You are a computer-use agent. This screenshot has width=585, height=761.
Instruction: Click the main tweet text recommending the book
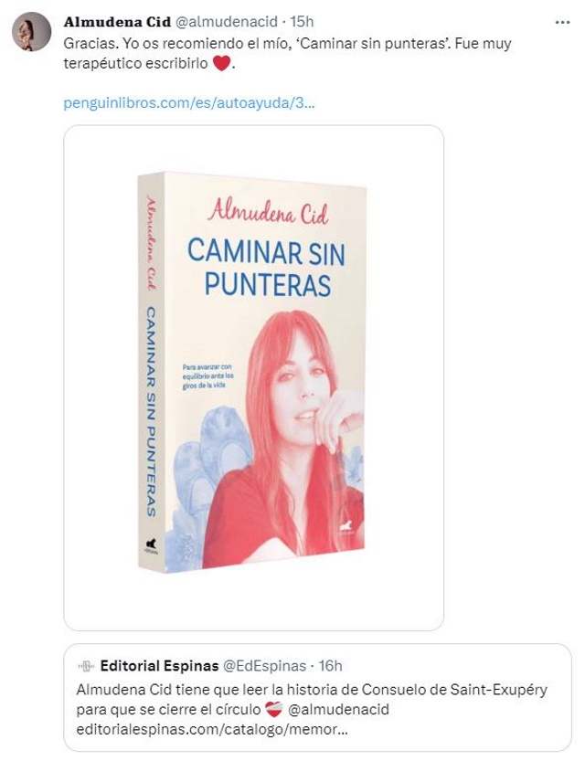coord(287,53)
